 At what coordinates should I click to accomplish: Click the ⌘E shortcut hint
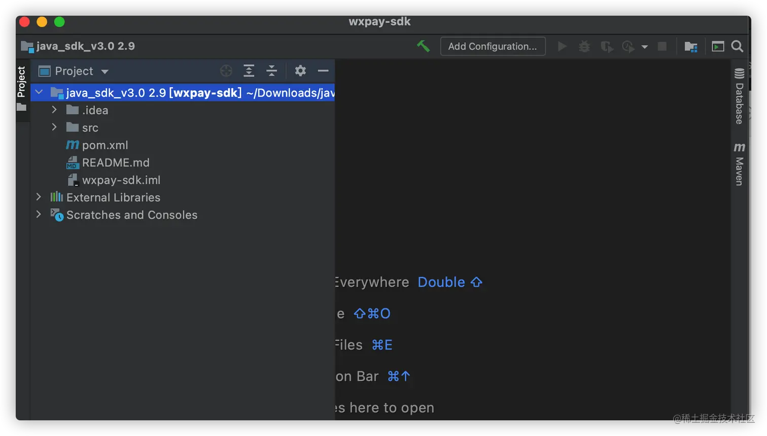point(382,345)
